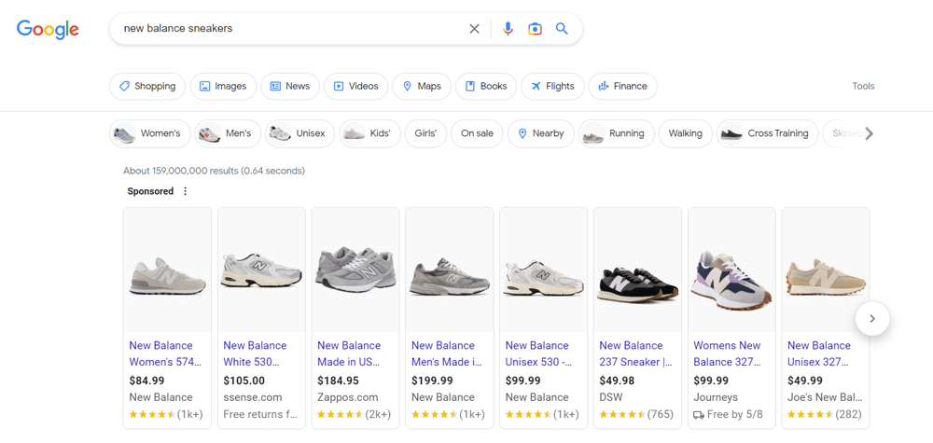Select the Shopping tab
Viewport: 933px width, 443px height.
(147, 86)
